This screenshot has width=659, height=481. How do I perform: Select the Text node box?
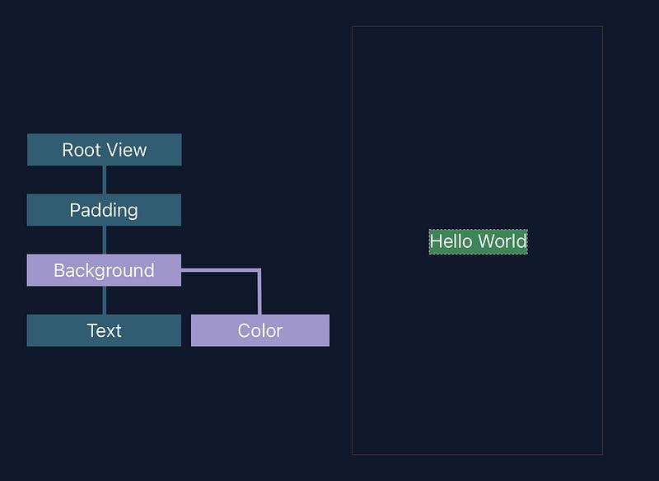(x=104, y=330)
